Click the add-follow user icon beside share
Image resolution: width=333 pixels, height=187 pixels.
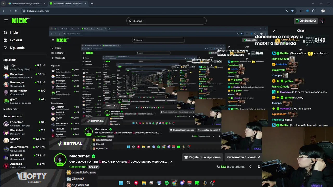point(259,167)
